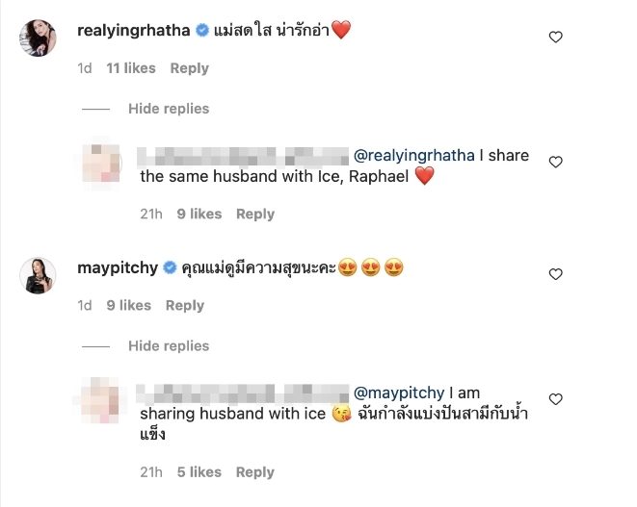Like maypitchy's comment with heart icon
The width and height of the screenshot is (637, 507).
click(555, 274)
